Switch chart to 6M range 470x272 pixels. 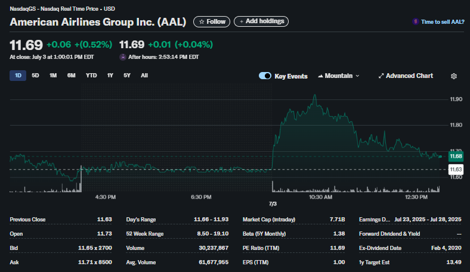(72, 76)
